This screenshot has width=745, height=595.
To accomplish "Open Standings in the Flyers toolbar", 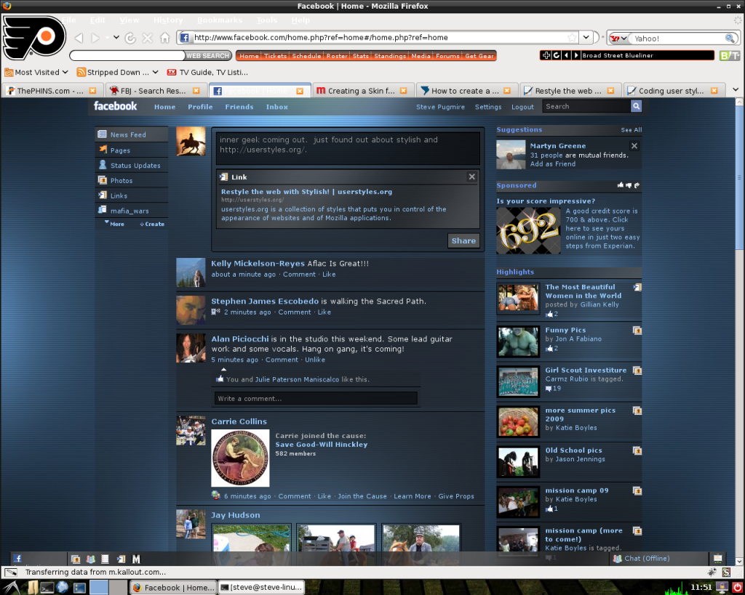I will 390,56.
